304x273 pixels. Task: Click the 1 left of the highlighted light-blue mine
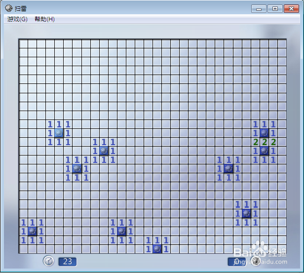50,133
